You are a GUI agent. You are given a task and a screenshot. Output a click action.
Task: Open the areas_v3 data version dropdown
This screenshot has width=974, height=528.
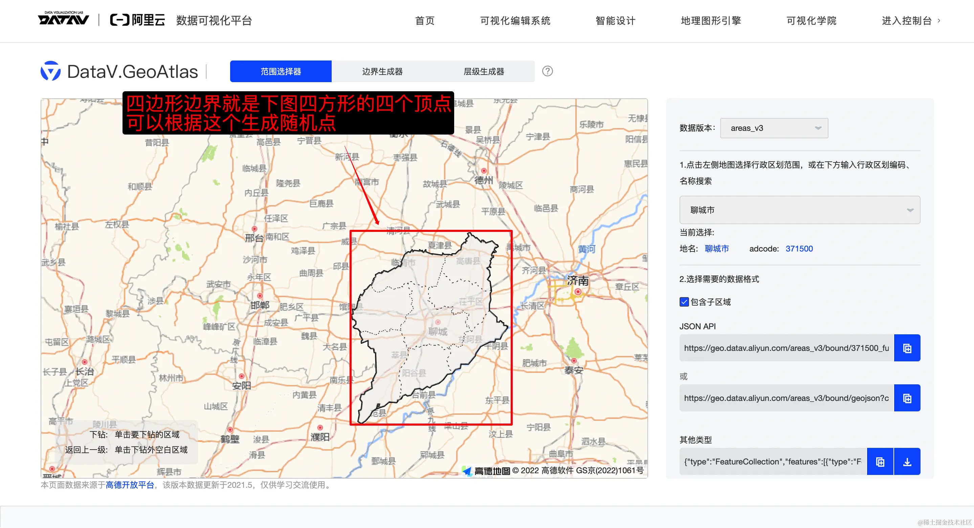[774, 128]
